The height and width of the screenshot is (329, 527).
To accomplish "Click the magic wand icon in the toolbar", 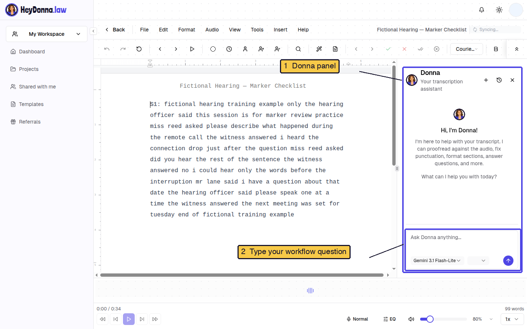I will pyautogui.click(x=319, y=49).
